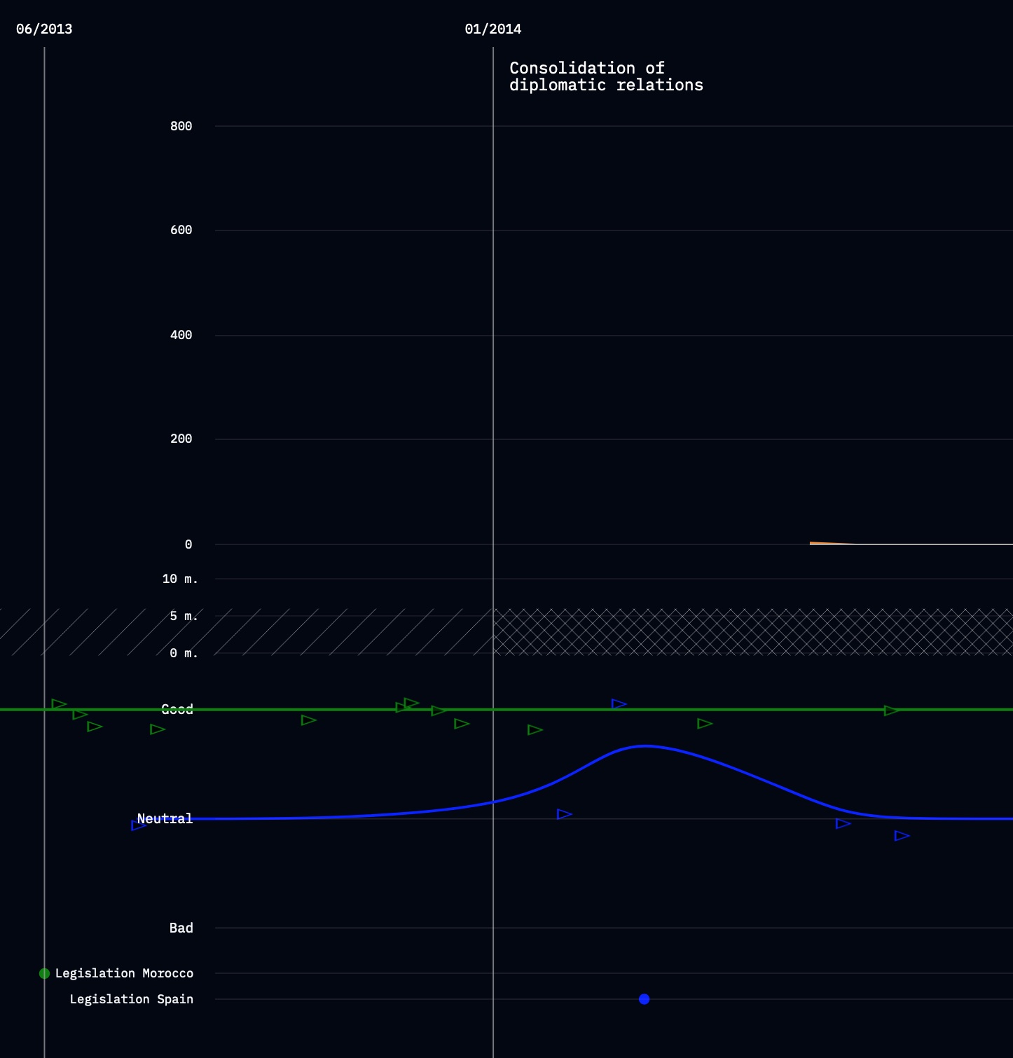Click the 200 axis label

pyautogui.click(x=181, y=439)
